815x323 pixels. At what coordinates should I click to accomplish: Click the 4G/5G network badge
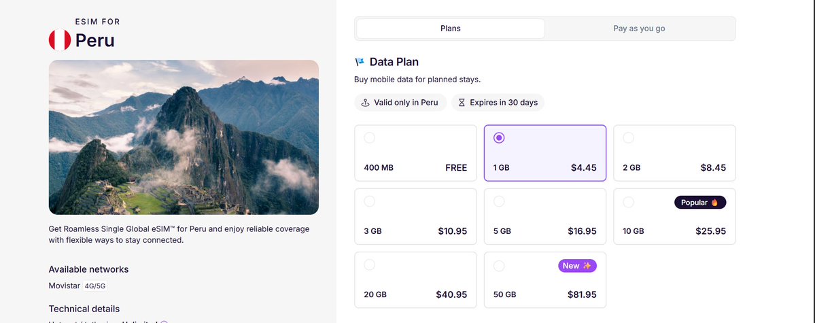pos(95,286)
